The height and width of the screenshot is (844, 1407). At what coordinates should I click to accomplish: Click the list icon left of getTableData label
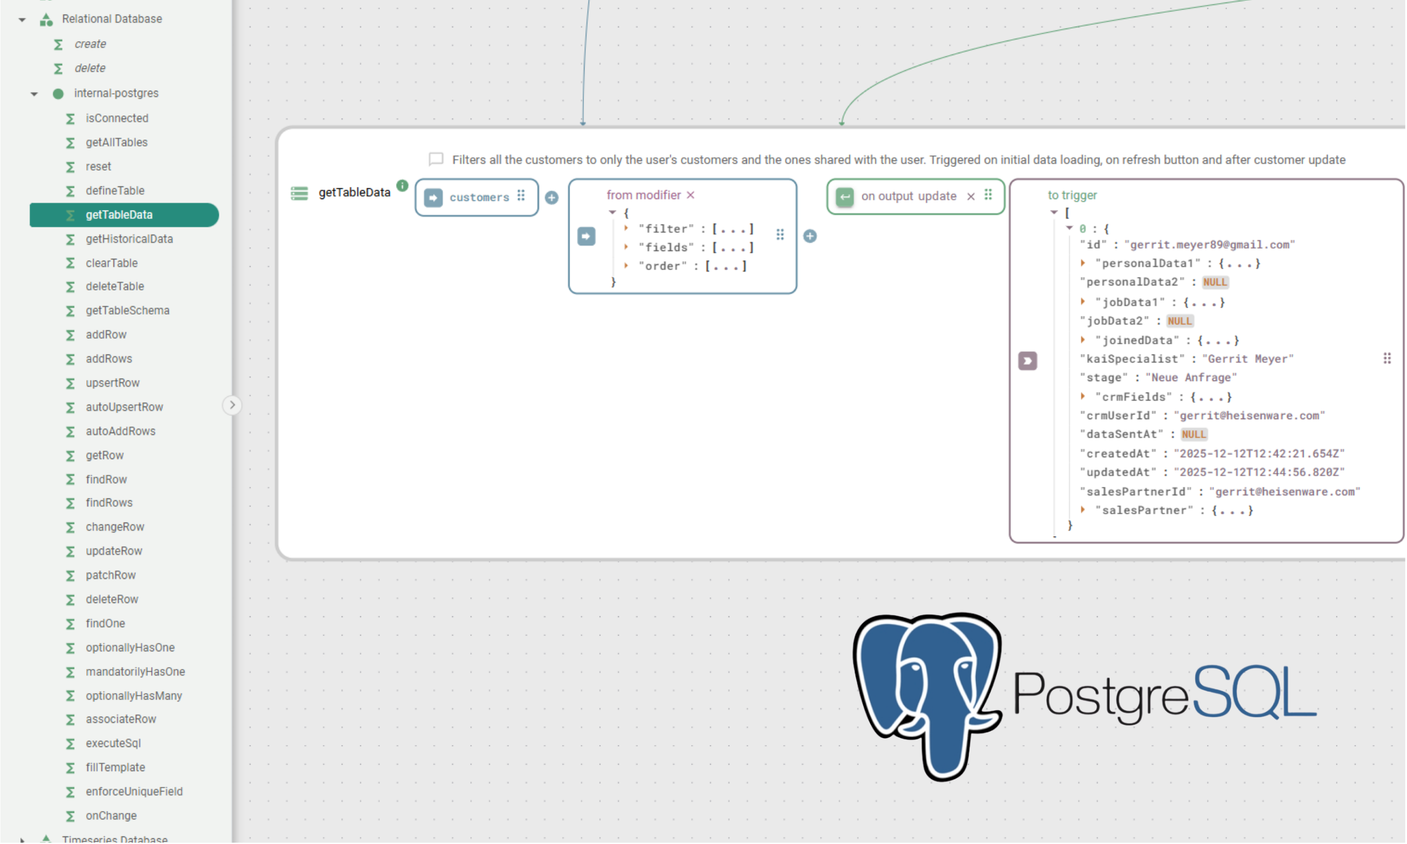pyautogui.click(x=299, y=193)
